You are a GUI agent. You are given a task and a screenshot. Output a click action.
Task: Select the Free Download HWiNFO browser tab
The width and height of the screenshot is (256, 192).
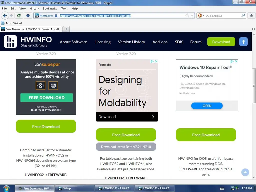click(x=31, y=29)
